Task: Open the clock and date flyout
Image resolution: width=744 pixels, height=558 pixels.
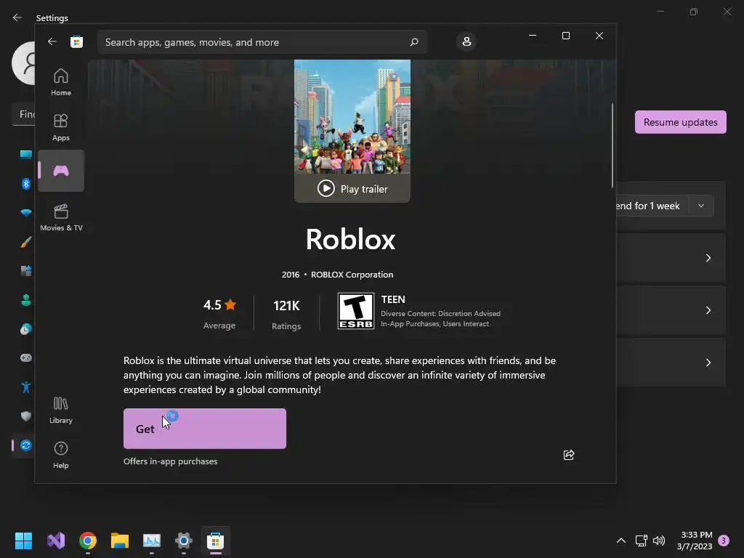Action: 695,541
